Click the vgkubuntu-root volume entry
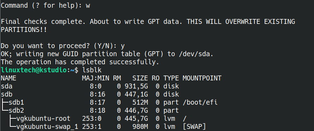 43,119
